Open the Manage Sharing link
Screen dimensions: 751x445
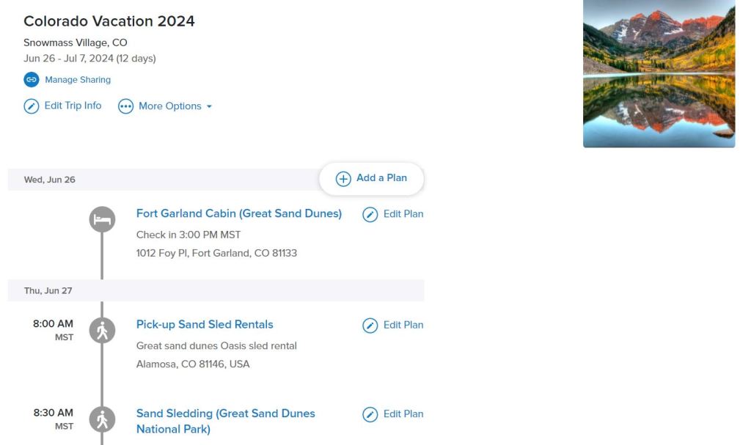pyautogui.click(x=78, y=79)
